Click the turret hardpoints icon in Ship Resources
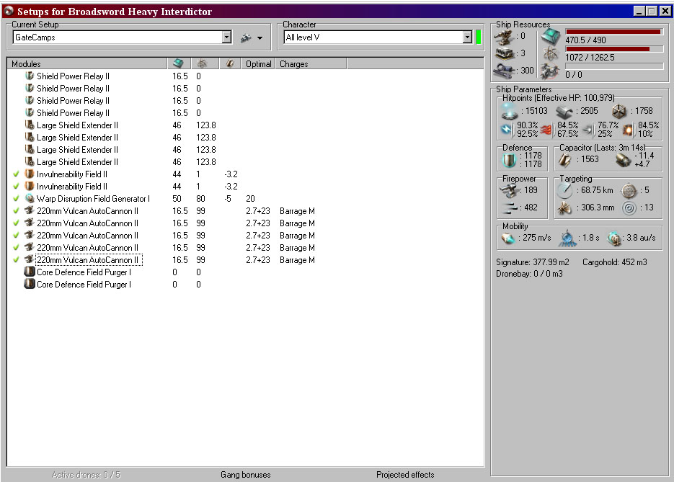This screenshot has height=482, width=674. (504, 37)
